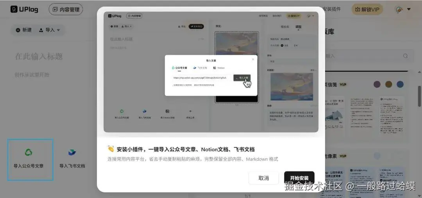Viewport: 422px width, 198px height.
Task: Click the template list vertical scrollbar
Action: pyautogui.click(x=419, y=96)
